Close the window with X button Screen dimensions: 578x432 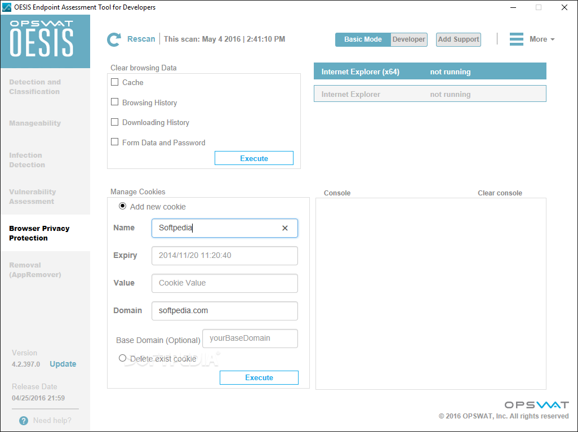point(564,7)
